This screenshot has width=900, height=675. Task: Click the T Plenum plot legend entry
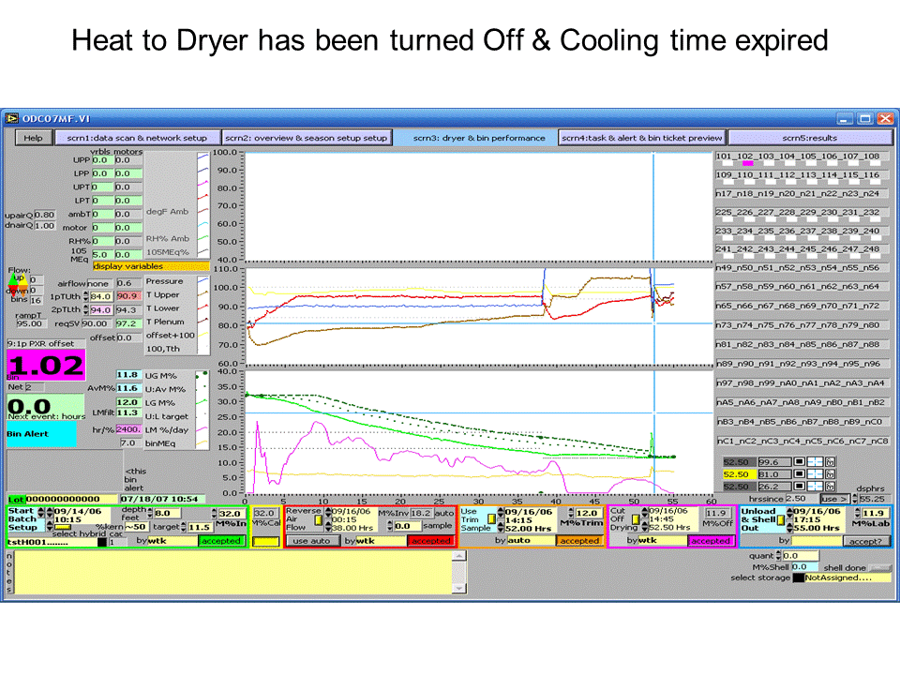click(x=165, y=322)
